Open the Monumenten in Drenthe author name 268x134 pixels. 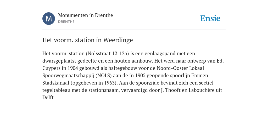click(86, 15)
